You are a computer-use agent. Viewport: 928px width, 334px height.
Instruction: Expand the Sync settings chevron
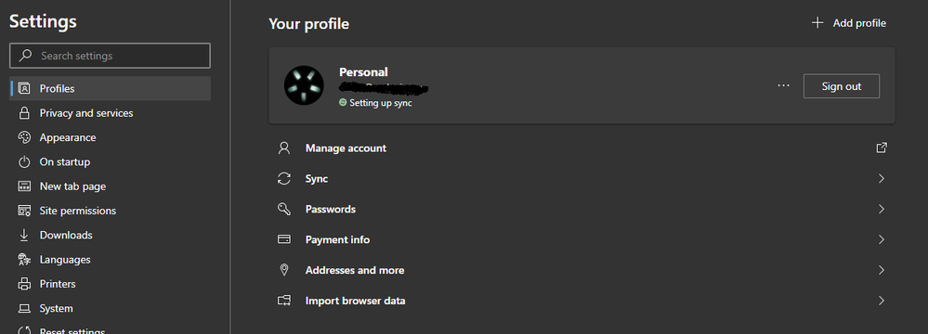tap(882, 178)
